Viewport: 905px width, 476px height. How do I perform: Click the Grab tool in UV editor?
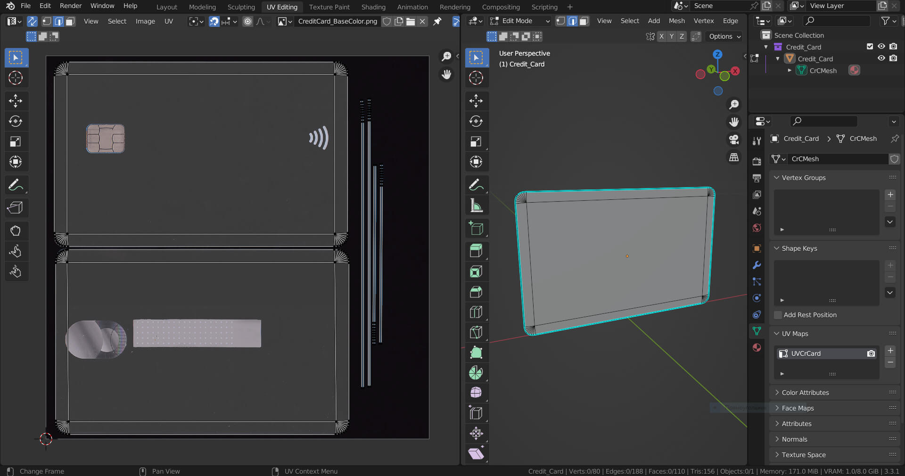(x=16, y=230)
